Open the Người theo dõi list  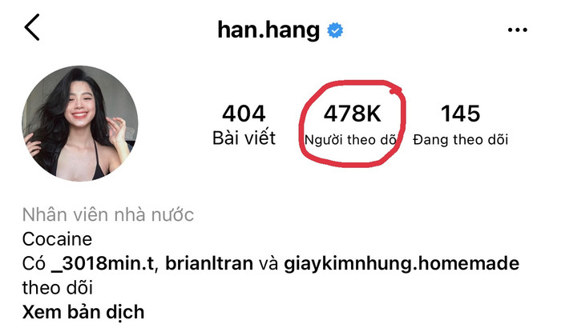point(351,139)
